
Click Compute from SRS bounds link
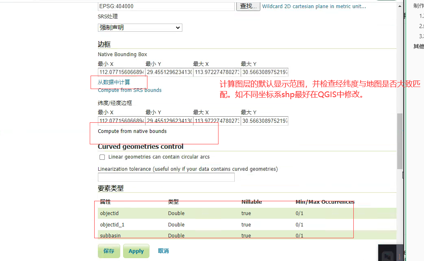click(x=130, y=90)
